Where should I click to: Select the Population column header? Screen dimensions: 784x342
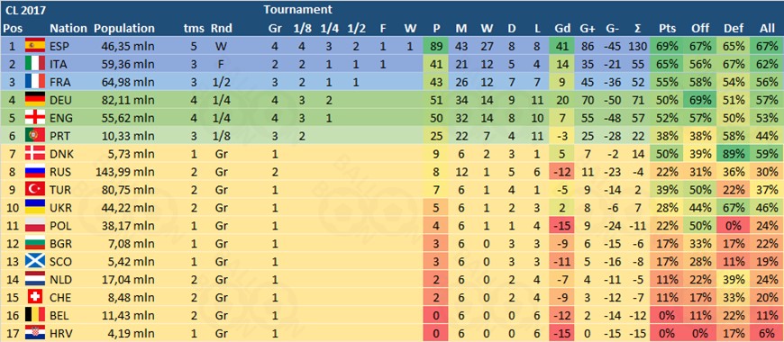click(x=124, y=29)
